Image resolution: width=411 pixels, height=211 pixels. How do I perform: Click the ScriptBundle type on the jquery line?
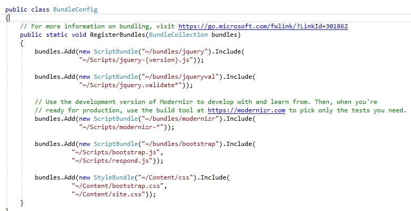coord(116,51)
